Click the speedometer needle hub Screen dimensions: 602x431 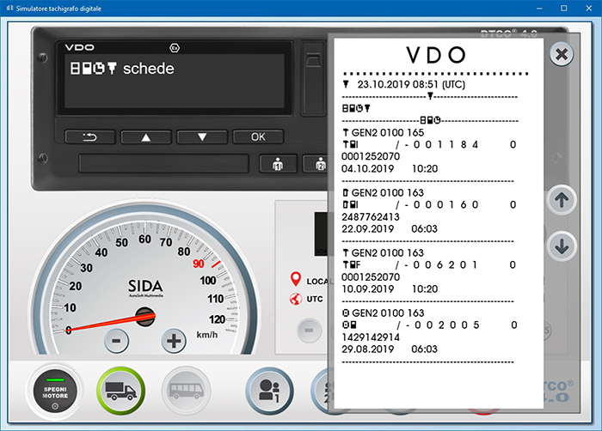tap(144, 318)
